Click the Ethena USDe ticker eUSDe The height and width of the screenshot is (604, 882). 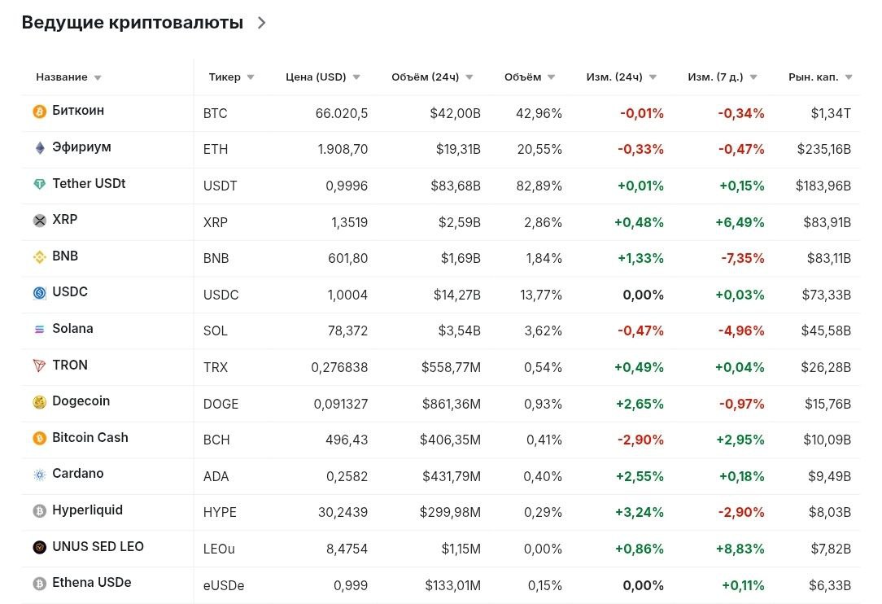(224, 585)
